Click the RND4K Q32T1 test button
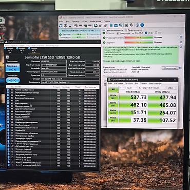 point(113,112)
